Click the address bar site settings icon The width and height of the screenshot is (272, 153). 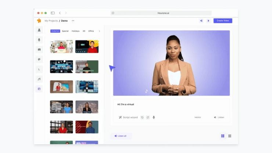point(113,13)
